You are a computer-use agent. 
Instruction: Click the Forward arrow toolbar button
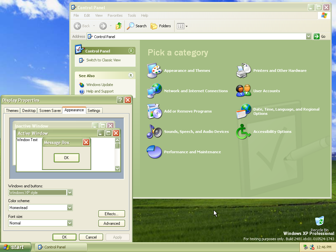(103, 26)
